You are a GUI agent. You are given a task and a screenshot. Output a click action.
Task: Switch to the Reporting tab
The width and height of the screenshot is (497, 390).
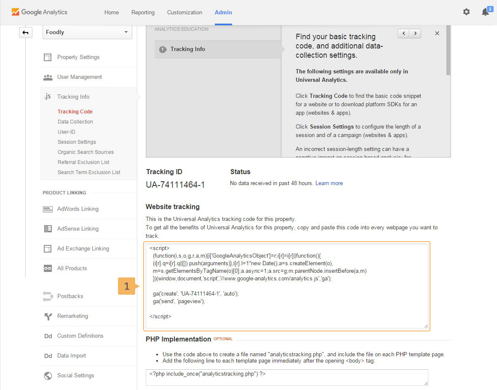point(143,13)
